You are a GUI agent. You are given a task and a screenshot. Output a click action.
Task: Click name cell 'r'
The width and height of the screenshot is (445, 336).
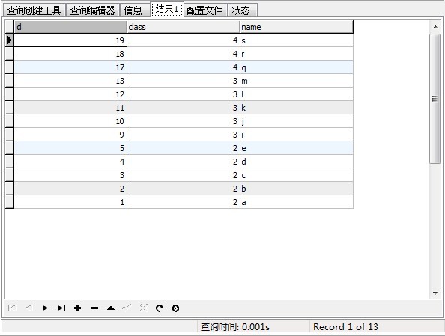tap(297, 54)
